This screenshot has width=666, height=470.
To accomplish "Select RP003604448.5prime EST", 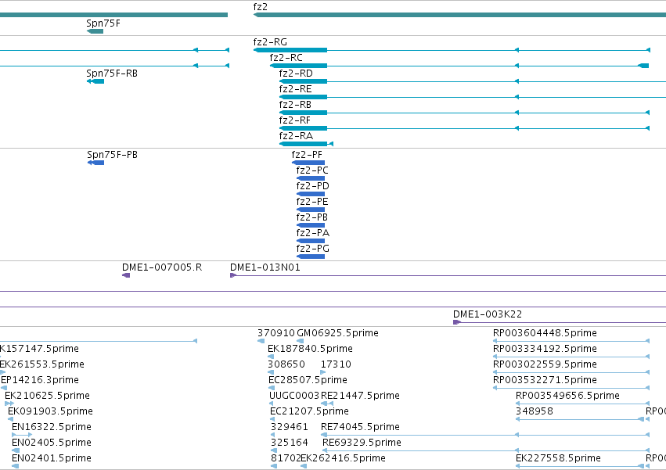I will tap(571, 341).
